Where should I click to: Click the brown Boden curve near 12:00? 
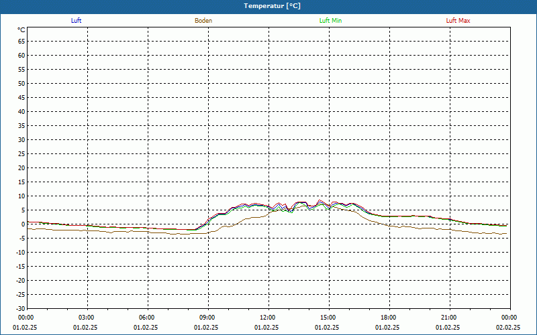(x=269, y=214)
